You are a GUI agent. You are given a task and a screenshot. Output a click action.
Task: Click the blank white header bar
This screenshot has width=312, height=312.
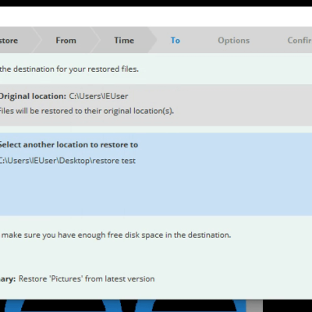[156, 16]
